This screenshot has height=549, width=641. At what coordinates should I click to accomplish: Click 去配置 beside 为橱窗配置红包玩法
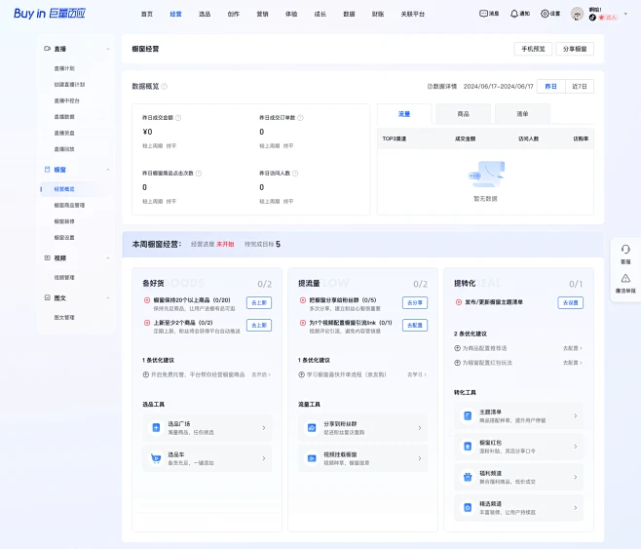573,363
